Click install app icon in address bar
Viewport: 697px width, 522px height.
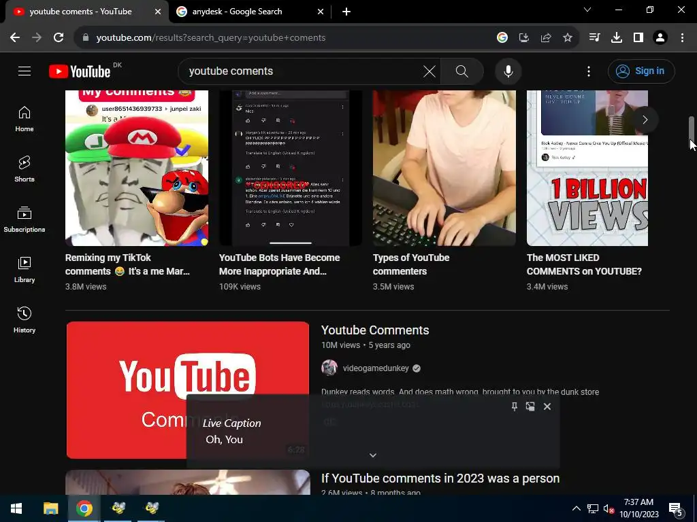(523, 38)
